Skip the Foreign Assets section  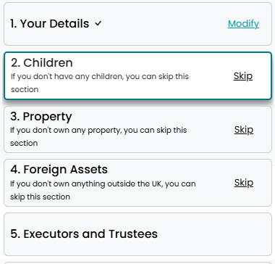pos(244,183)
